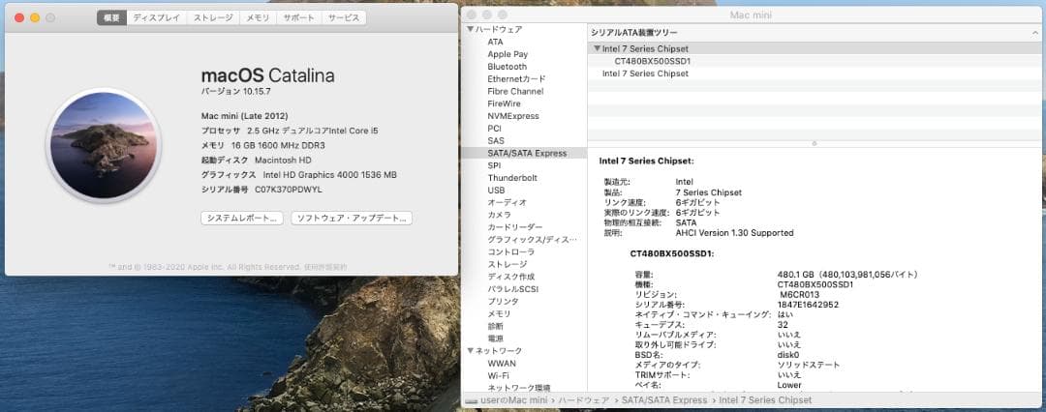Click the Mac mini (Late 2012) model text
Image resolution: width=1046 pixels, height=412 pixels.
point(245,116)
